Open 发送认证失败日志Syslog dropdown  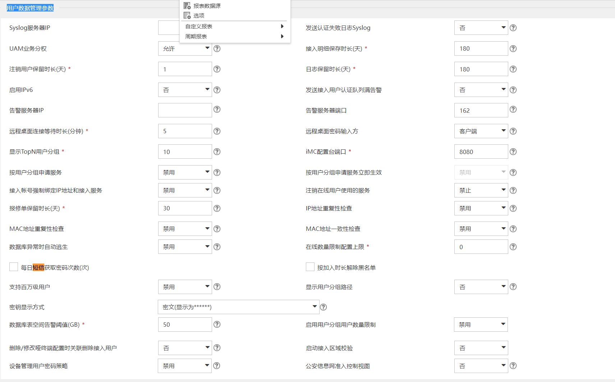(x=481, y=28)
